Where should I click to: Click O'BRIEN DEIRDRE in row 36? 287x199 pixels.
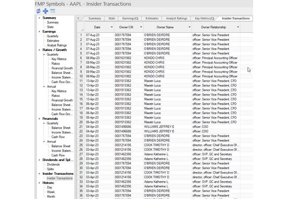pos(157,195)
